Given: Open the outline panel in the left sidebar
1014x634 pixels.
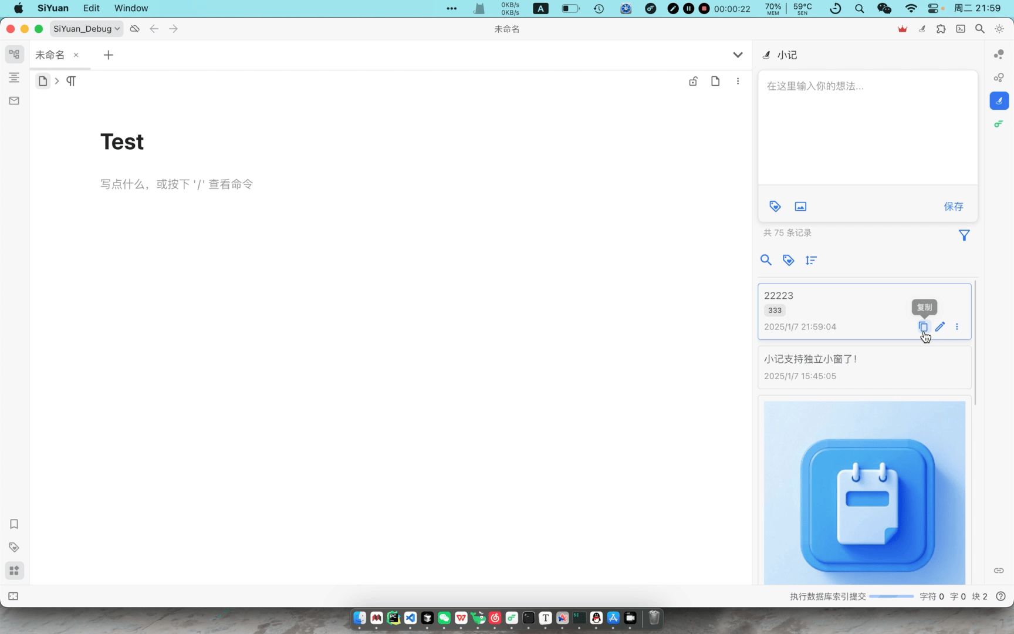Looking at the screenshot, I should tap(14, 77).
